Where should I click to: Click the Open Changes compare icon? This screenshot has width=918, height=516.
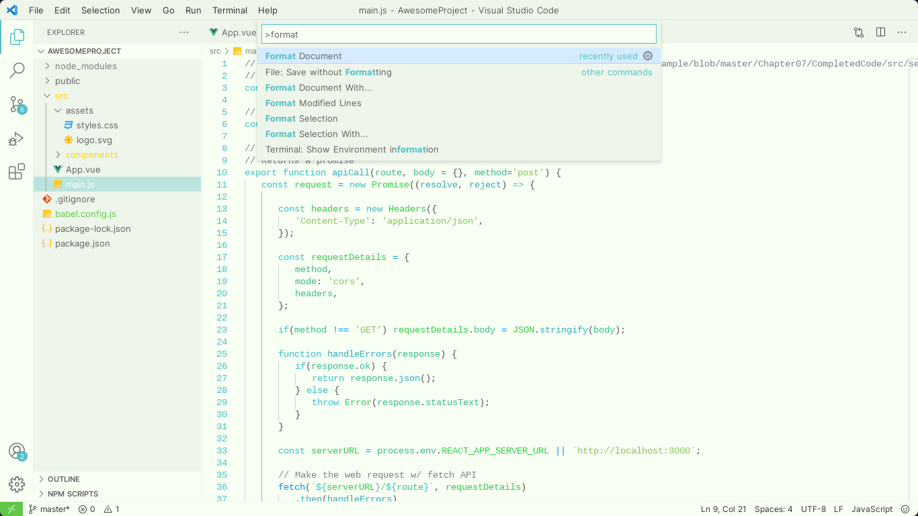tap(859, 32)
